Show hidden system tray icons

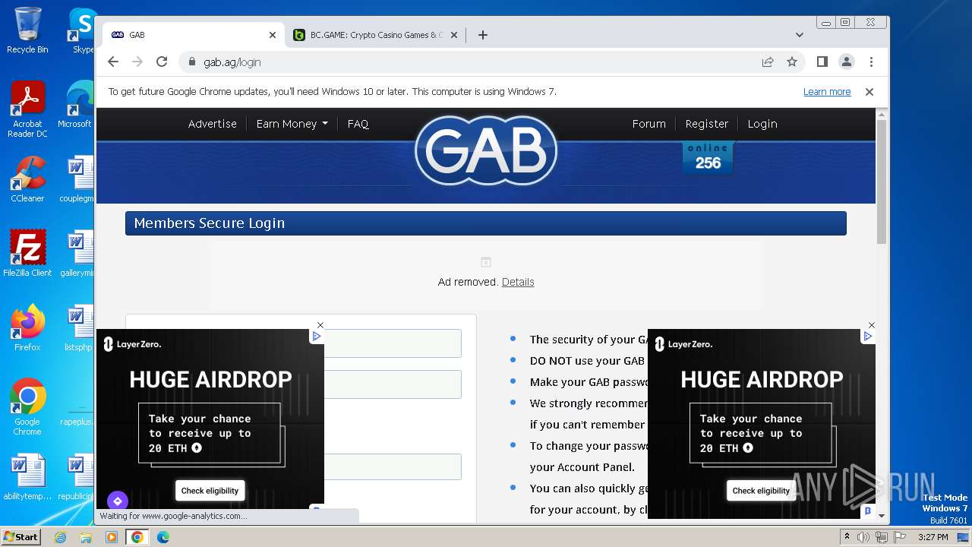847,537
